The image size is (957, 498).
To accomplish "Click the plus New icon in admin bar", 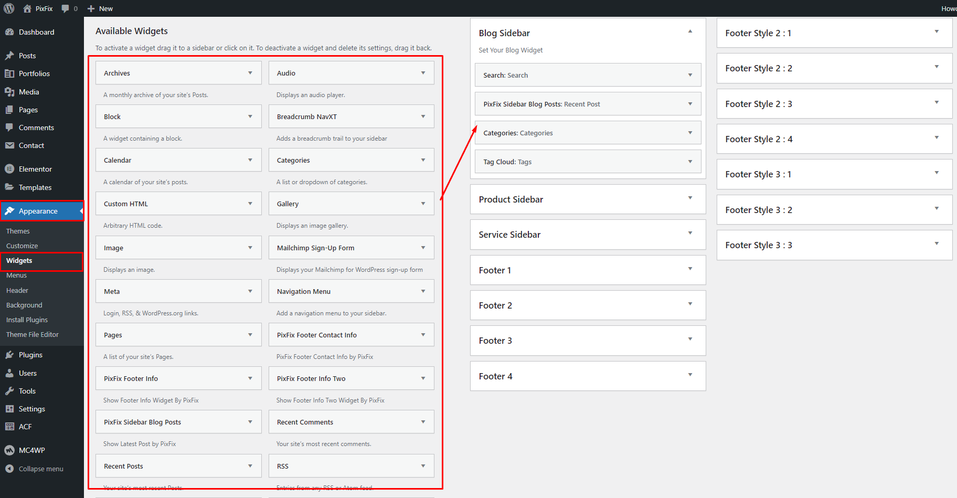I will coord(91,8).
